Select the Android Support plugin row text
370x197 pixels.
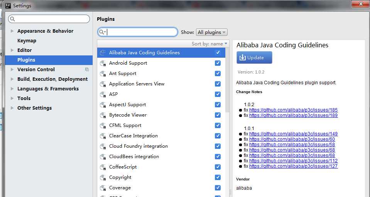pos(128,63)
